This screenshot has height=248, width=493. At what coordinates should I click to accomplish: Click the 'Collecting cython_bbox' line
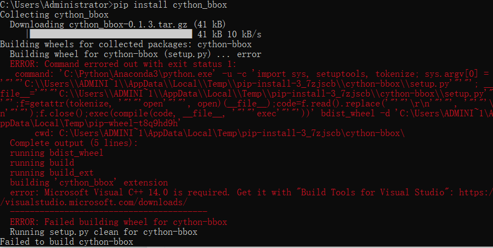coord(54,15)
